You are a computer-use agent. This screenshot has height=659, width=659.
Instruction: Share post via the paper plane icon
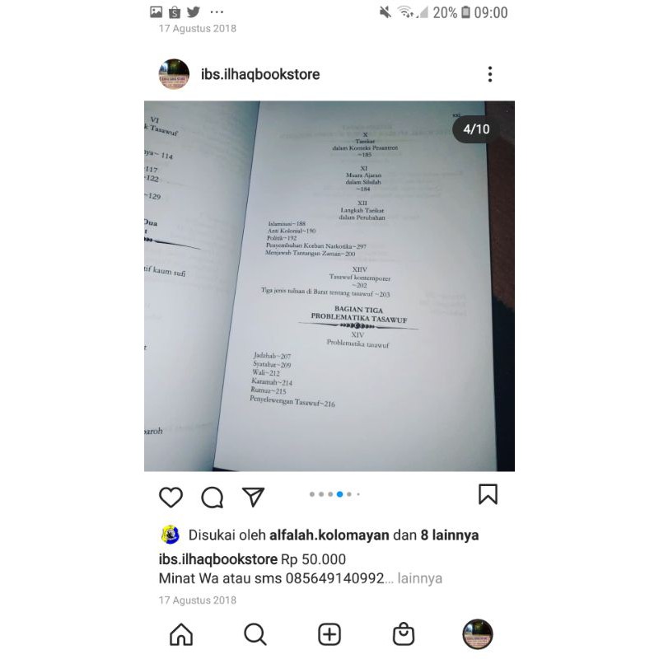tap(253, 497)
